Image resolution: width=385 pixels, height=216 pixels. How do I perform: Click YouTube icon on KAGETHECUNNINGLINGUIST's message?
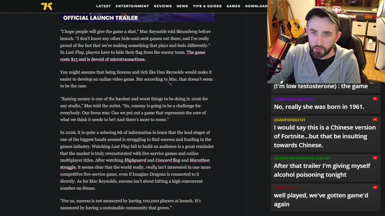tap(375, 158)
